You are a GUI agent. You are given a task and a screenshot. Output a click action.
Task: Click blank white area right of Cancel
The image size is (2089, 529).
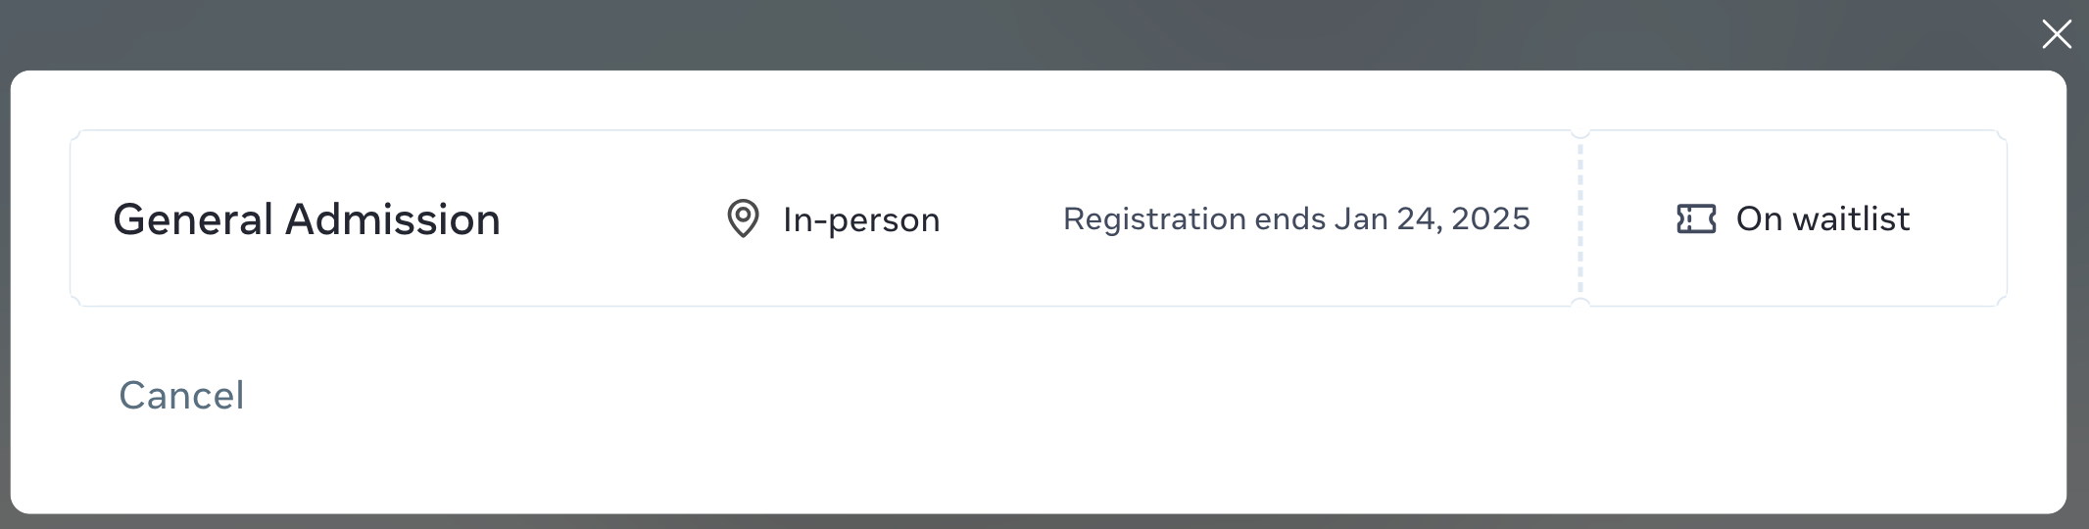980,396
